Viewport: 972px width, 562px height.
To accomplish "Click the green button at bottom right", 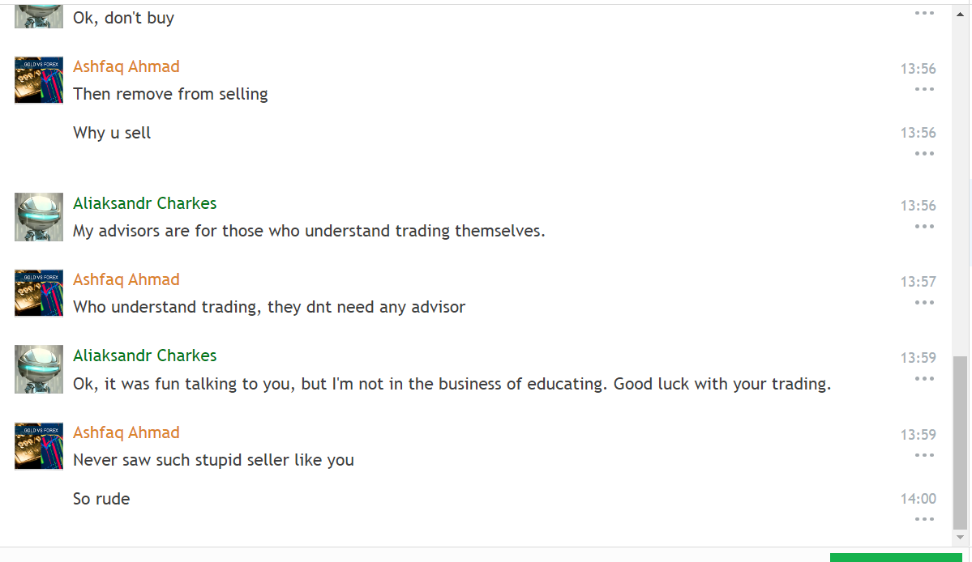I will coord(895,558).
